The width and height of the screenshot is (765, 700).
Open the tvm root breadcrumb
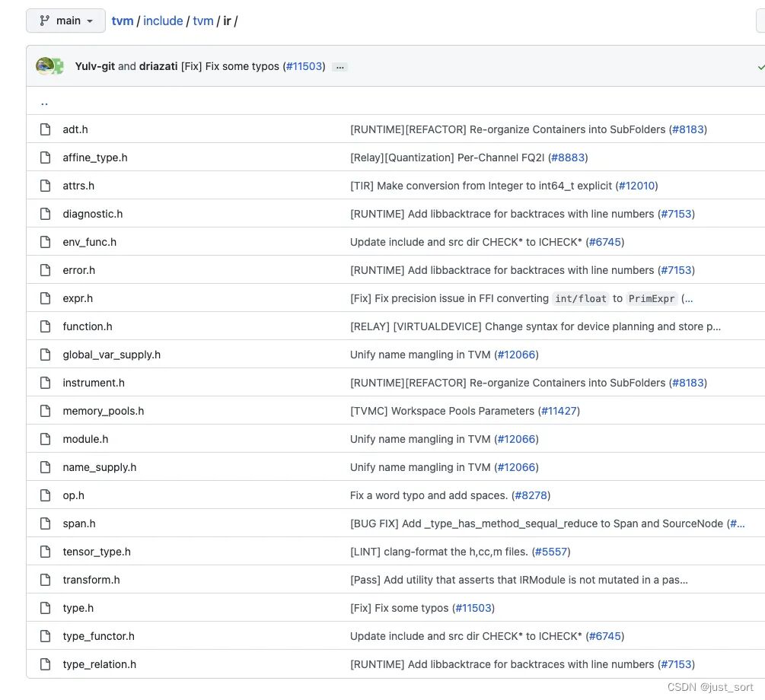pyautogui.click(x=123, y=21)
